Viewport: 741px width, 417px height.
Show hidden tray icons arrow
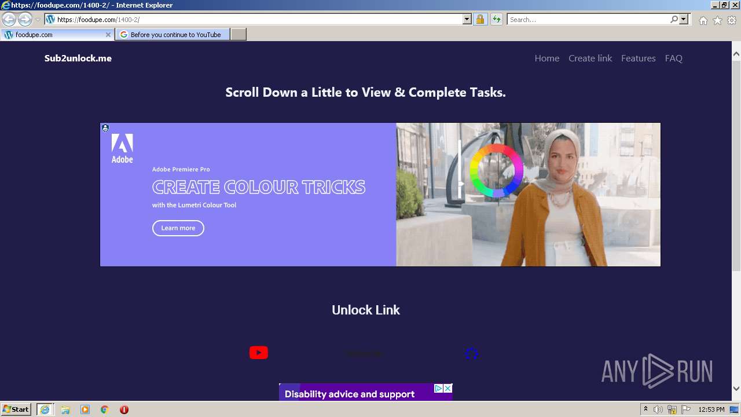645,409
